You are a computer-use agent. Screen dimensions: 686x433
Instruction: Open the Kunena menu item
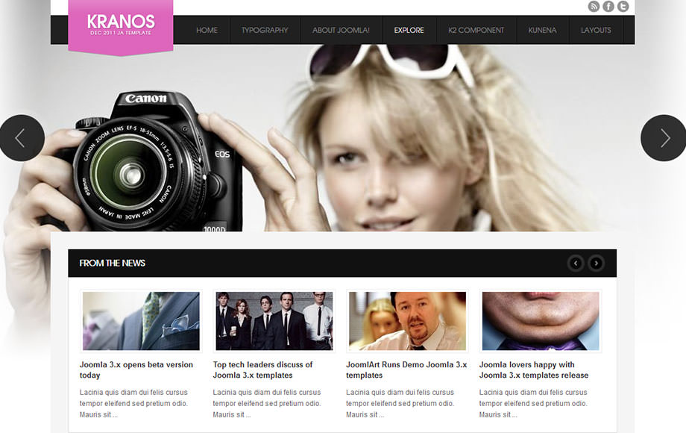point(542,31)
